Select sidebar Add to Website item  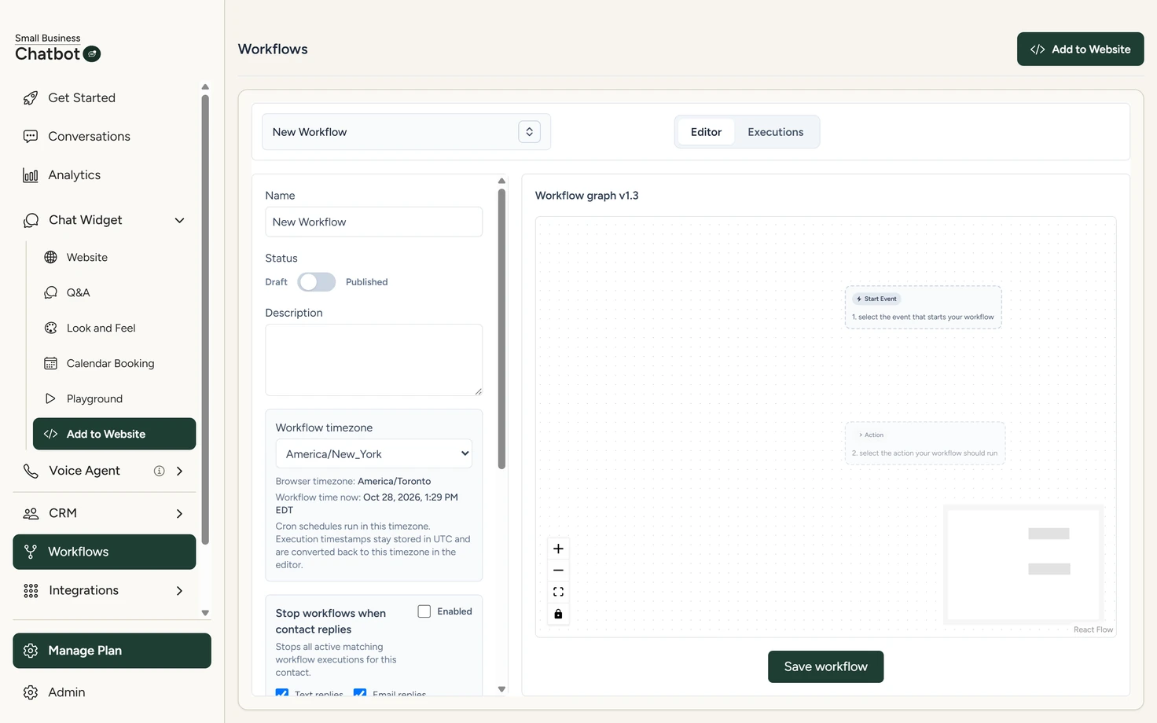(x=114, y=434)
